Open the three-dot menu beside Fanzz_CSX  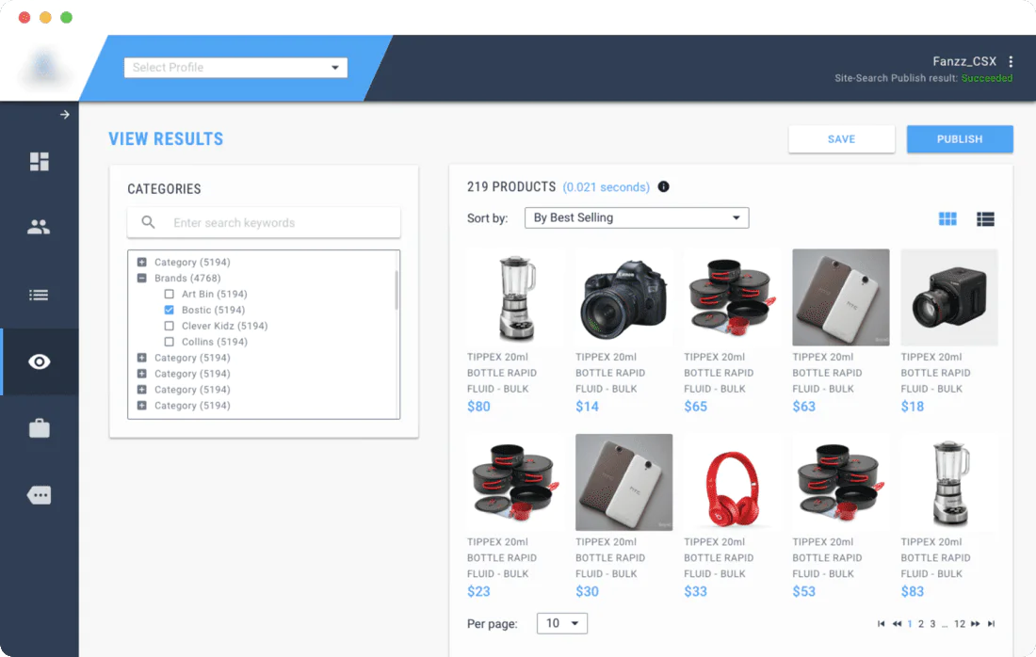click(x=1011, y=61)
